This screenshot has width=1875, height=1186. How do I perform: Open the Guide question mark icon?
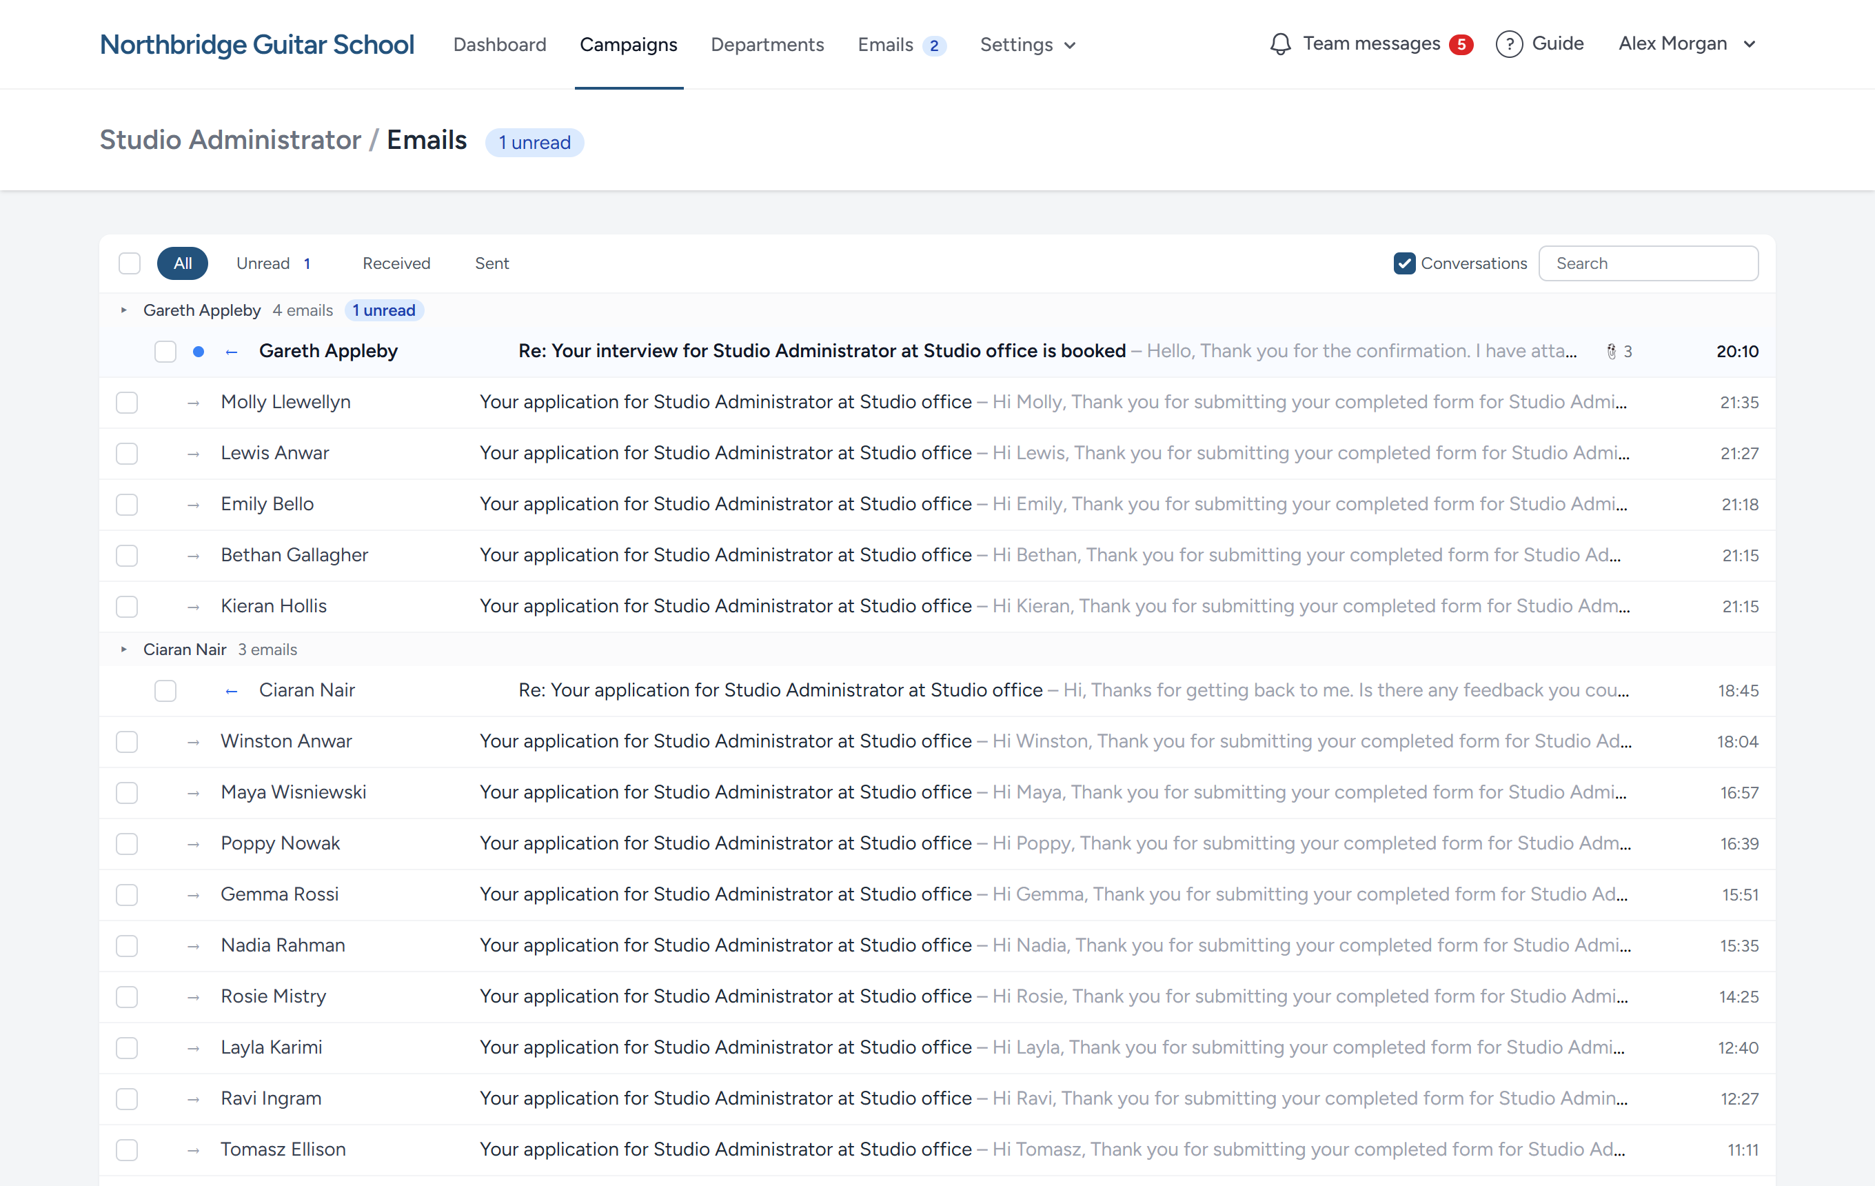point(1508,44)
